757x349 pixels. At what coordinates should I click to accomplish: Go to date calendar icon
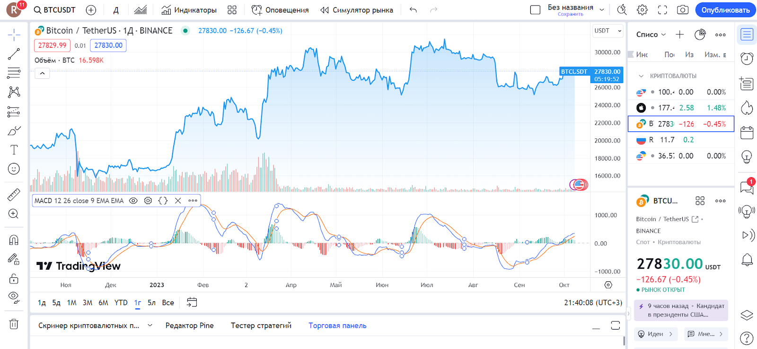tap(192, 303)
